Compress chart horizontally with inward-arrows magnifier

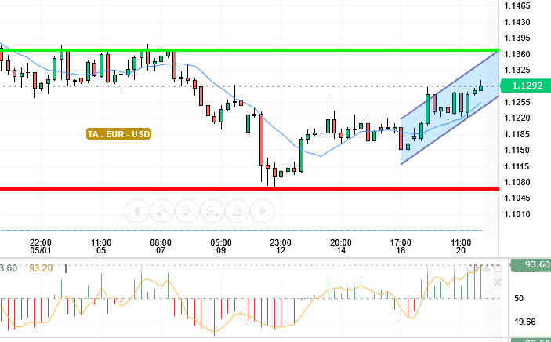[237, 211]
